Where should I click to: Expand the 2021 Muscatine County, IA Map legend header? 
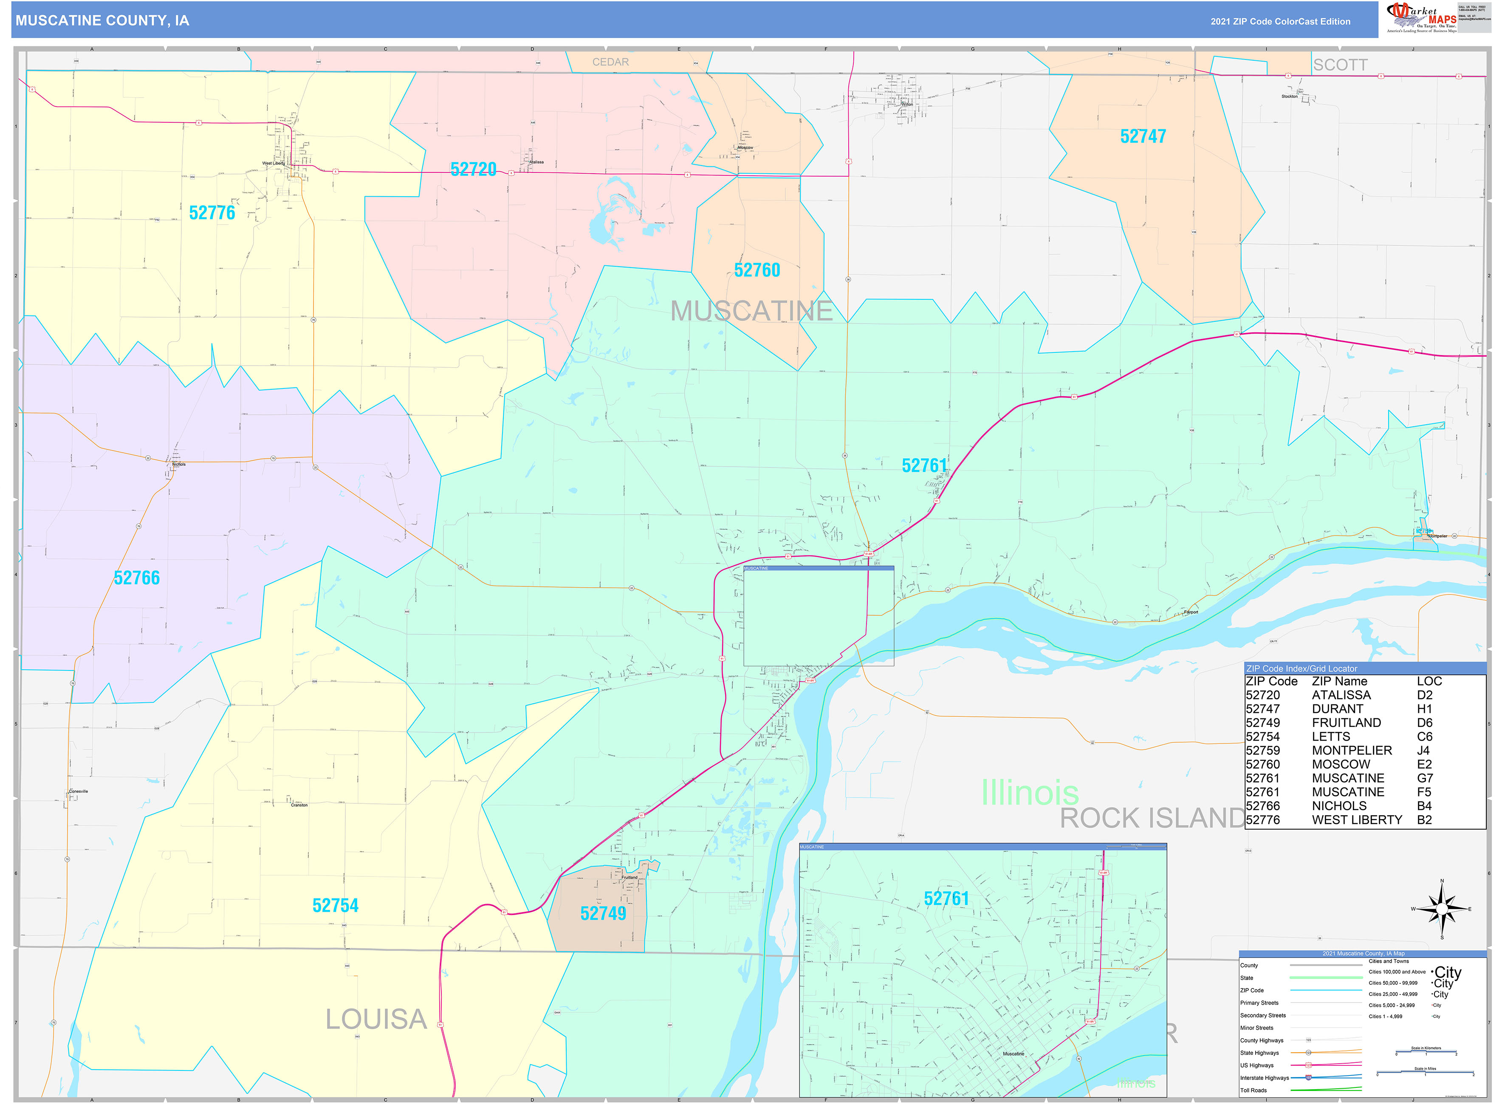pos(1364,954)
